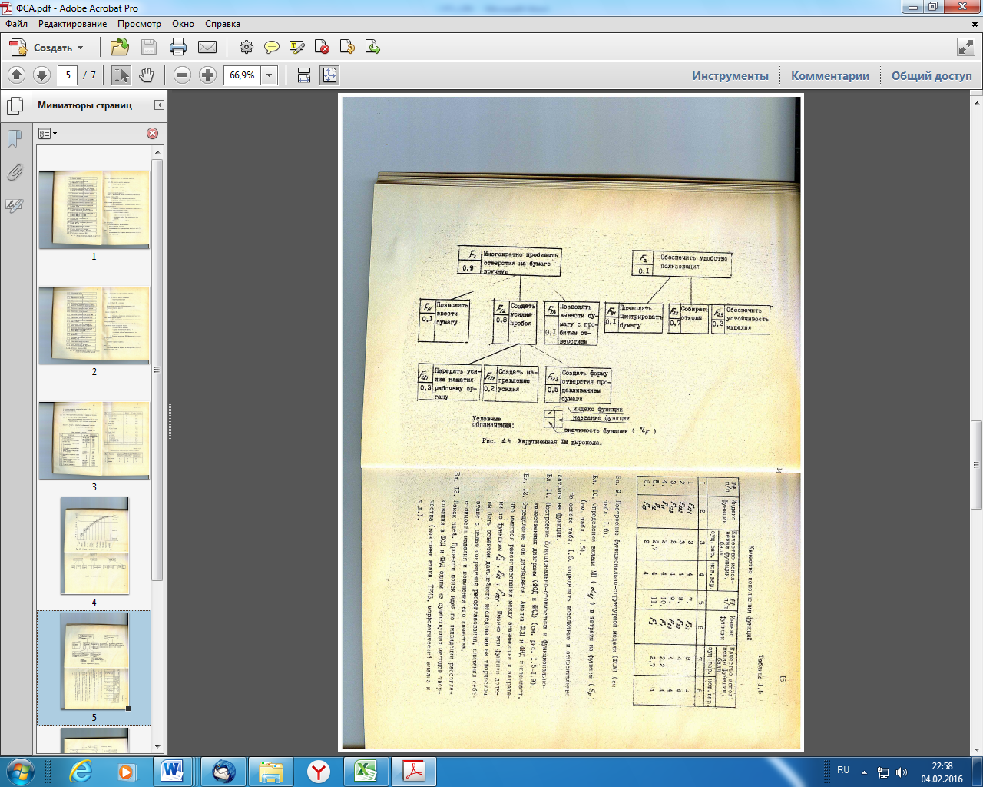Print the document with printer icon

(178, 48)
